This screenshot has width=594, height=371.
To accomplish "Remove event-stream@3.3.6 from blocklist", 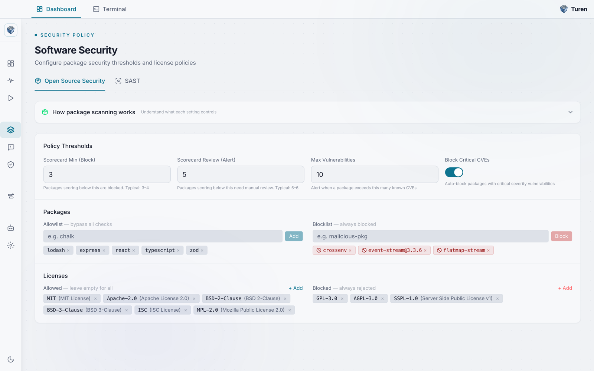I will (425, 250).
